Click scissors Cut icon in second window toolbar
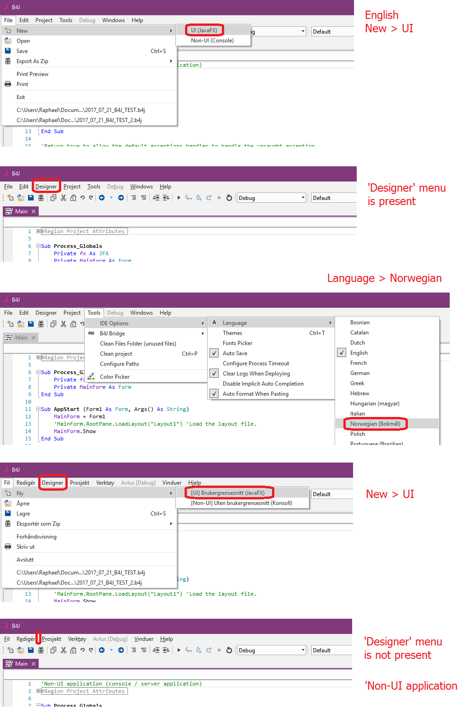This screenshot has height=715, width=464. point(64,198)
